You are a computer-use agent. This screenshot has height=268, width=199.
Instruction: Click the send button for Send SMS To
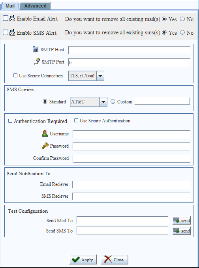point(181,231)
